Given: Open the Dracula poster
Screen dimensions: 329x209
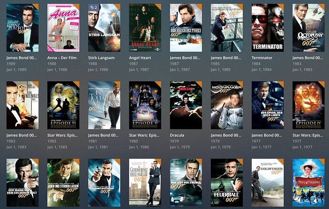Looking at the screenshot, I should (186, 105).
